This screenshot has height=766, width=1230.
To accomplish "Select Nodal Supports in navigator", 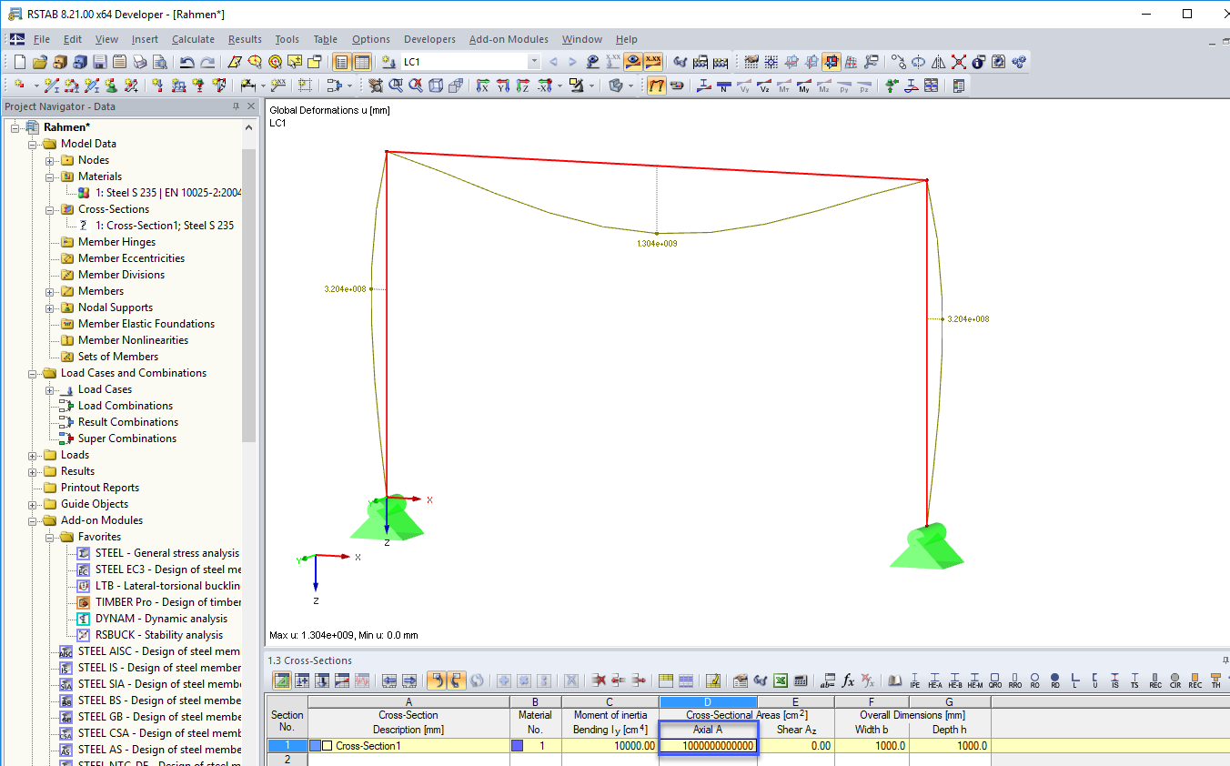I will click(116, 307).
